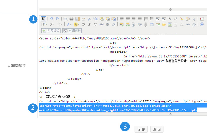This screenshot has width=207, height=133.
Task: Insert a Flash object
Action: click(134, 24)
